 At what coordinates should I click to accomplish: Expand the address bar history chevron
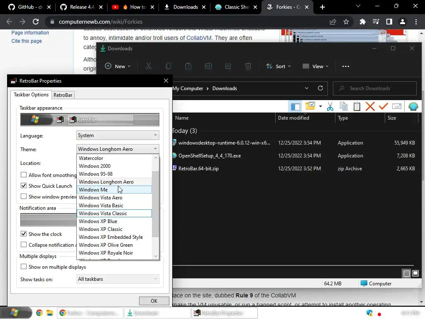click(x=307, y=88)
